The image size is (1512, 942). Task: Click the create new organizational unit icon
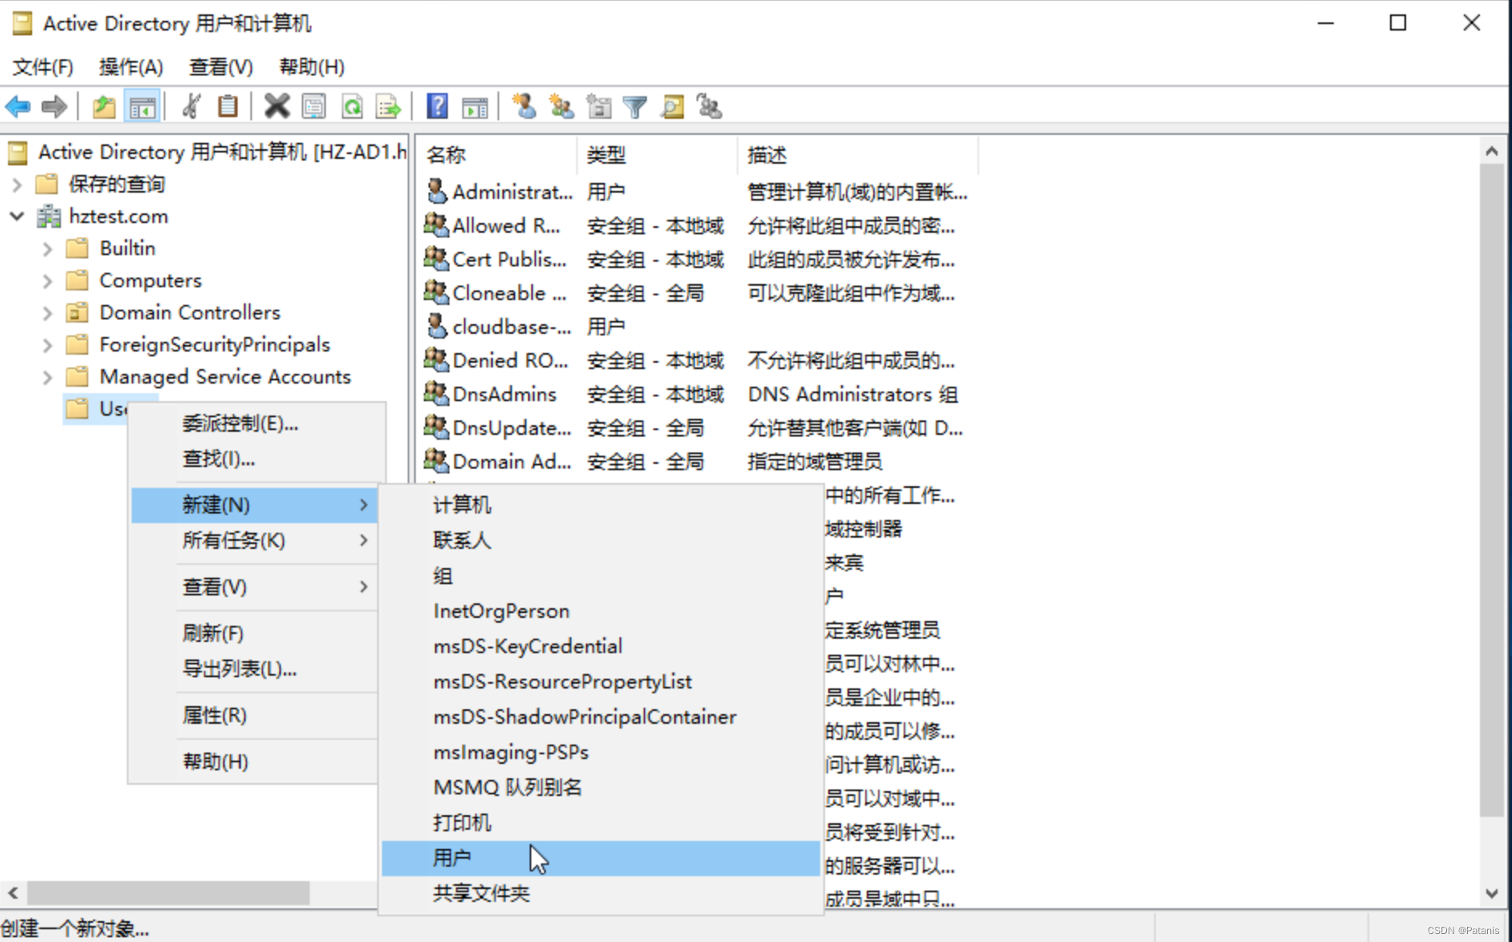coord(599,106)
